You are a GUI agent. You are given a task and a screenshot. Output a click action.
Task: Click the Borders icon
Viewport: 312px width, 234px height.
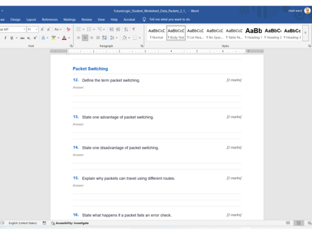pos(135,38)
